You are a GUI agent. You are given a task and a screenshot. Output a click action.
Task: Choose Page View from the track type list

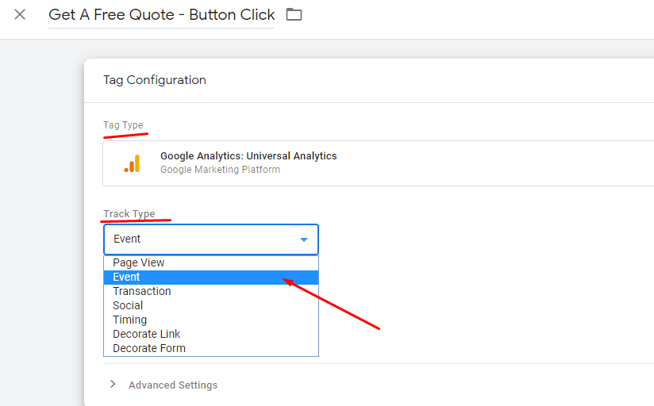tap(211, 262)
